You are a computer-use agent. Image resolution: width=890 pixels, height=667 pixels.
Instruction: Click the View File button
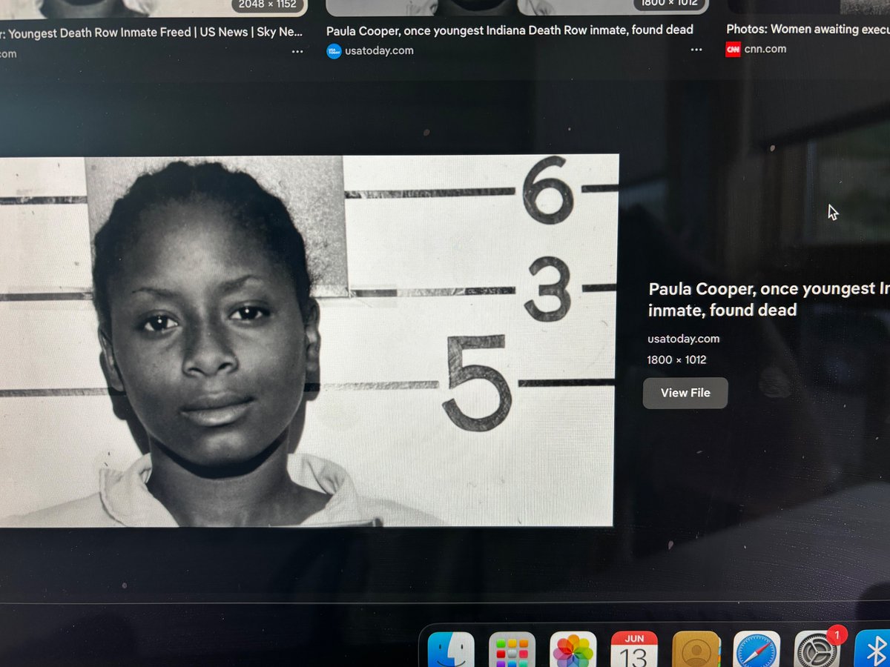[x=685, y=393]
